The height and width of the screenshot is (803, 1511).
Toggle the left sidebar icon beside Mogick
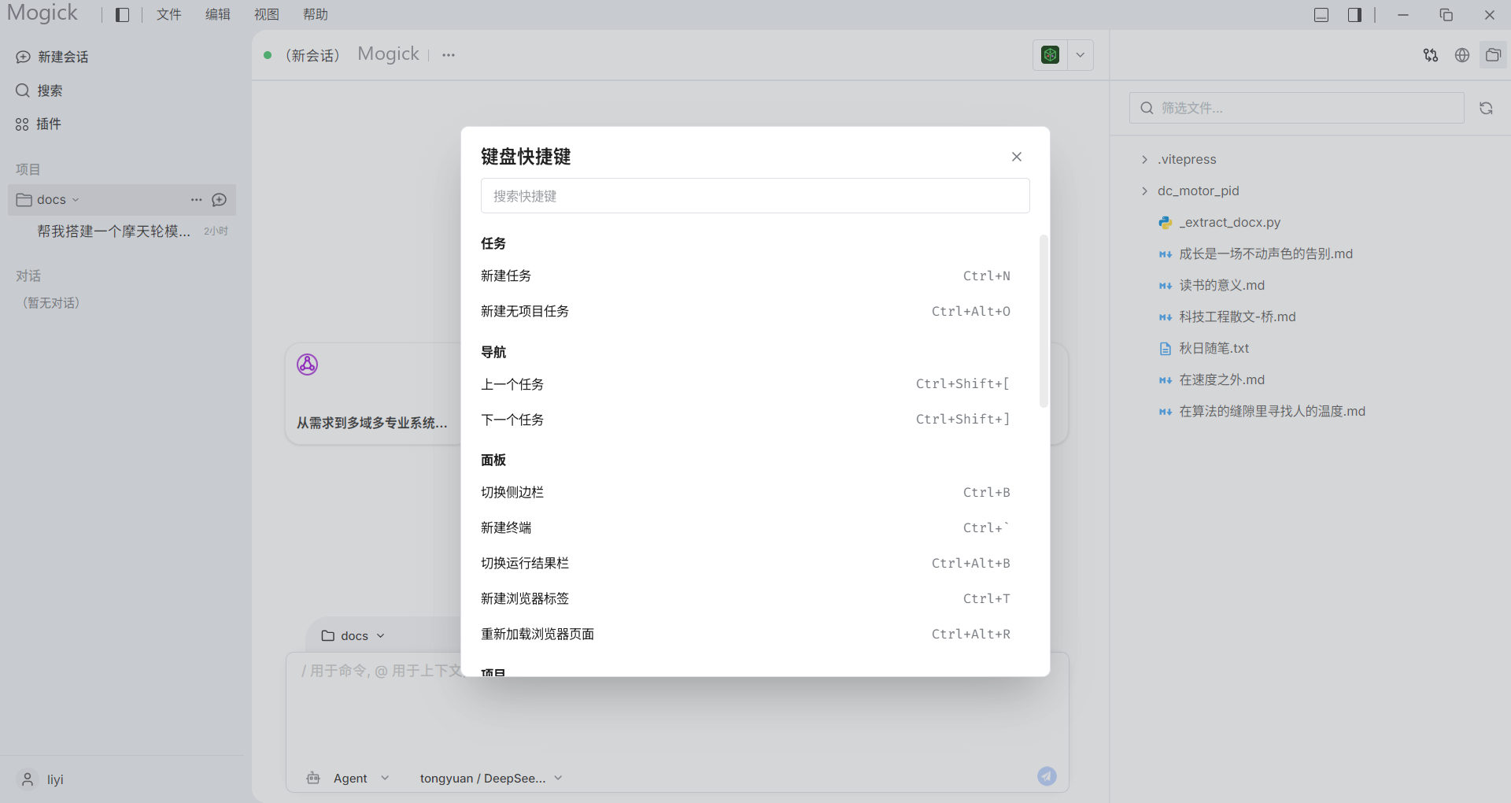[x=122, y=15]
